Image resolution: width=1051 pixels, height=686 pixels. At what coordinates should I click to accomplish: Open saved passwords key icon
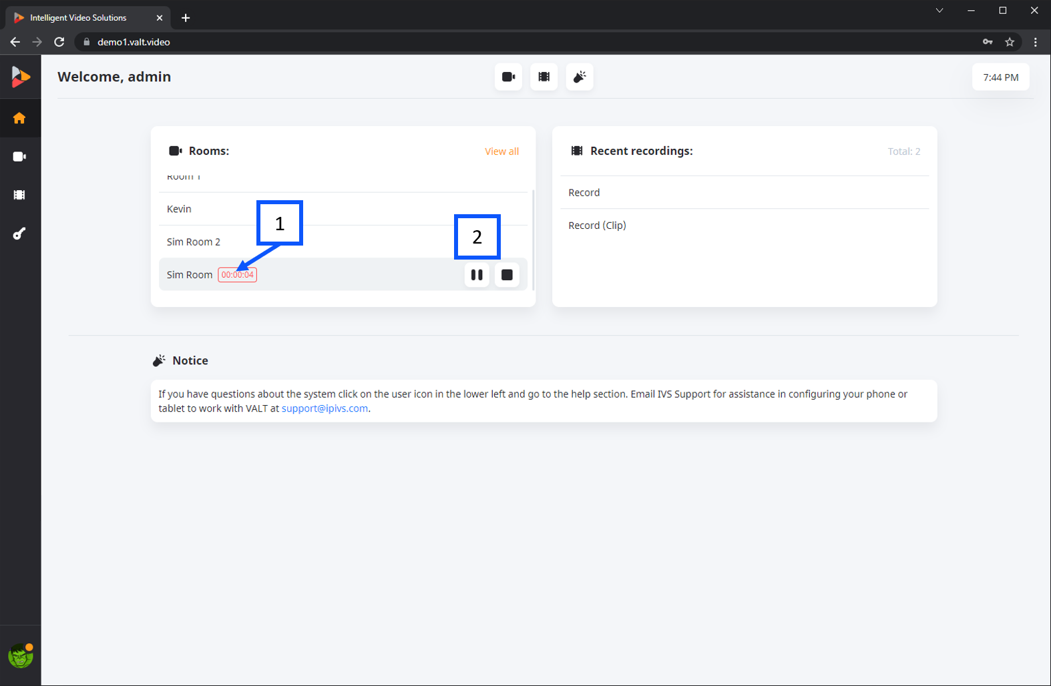pyautogui.click(x=988, y=42)
